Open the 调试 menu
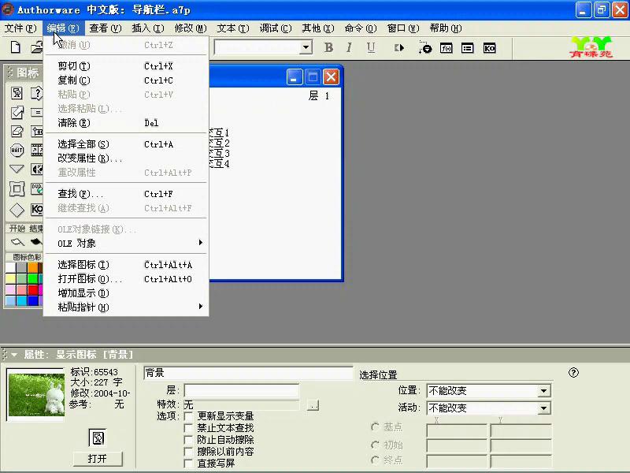630x473 pixels. coord(275,28)
